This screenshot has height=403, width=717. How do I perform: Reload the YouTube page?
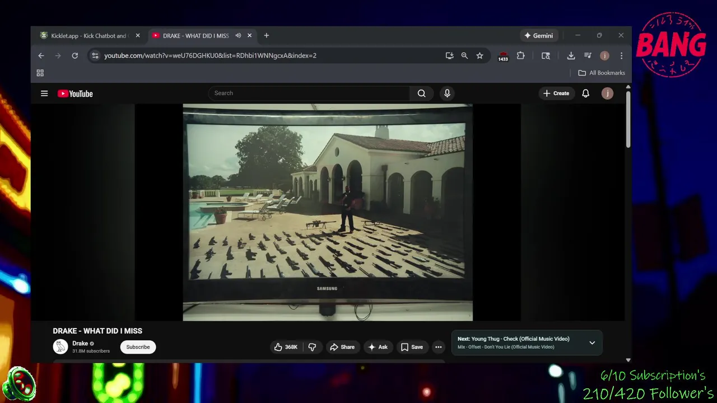tap(75, 55)
